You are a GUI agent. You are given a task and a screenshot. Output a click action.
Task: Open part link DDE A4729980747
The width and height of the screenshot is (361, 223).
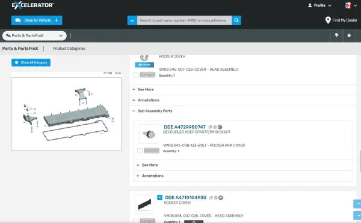click(x=185, y=127)
